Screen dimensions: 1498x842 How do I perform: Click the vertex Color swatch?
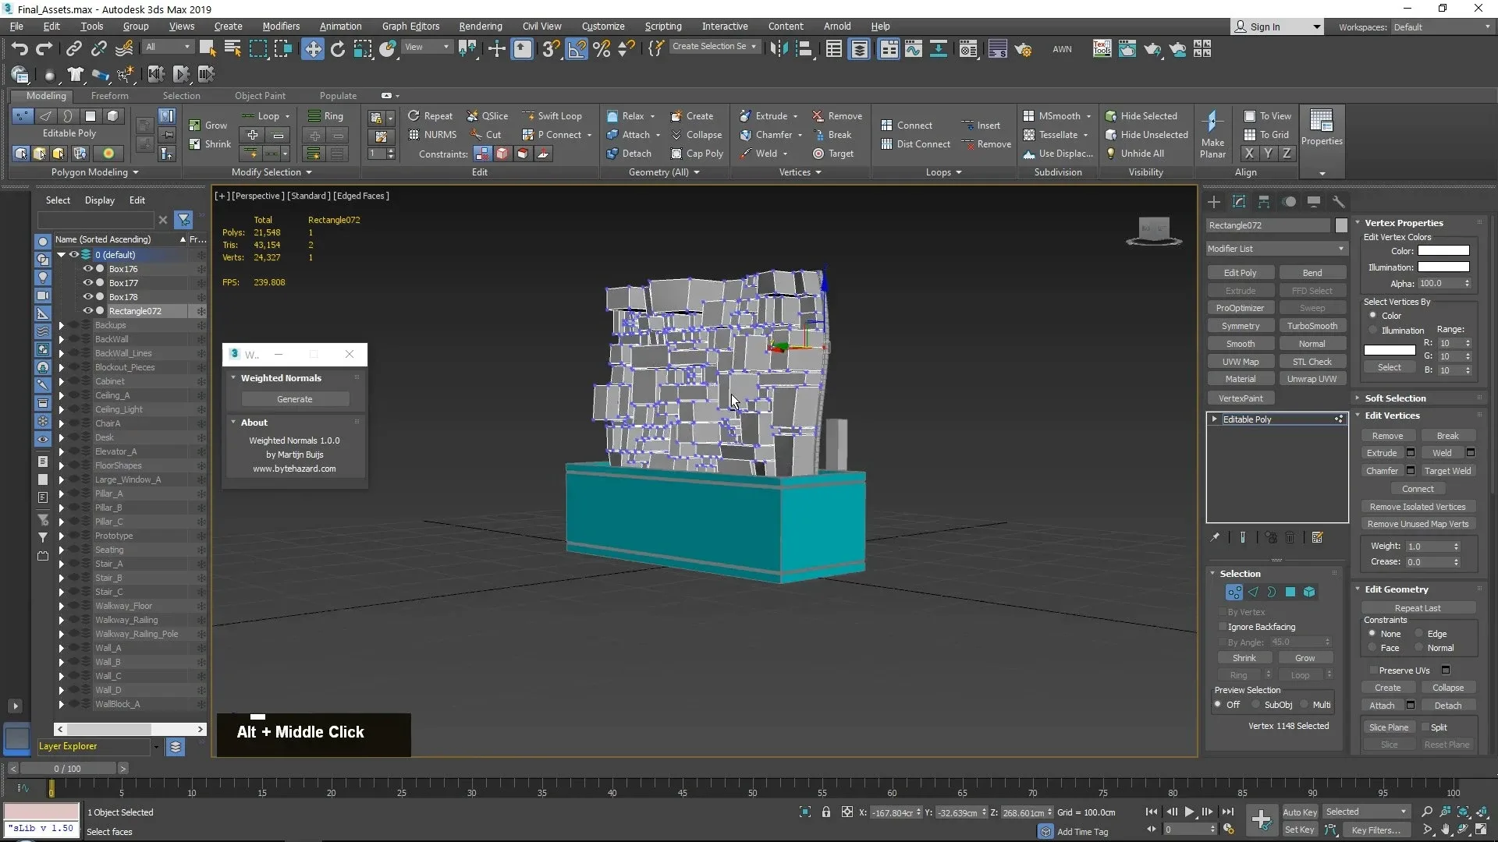pos(1443,251)
